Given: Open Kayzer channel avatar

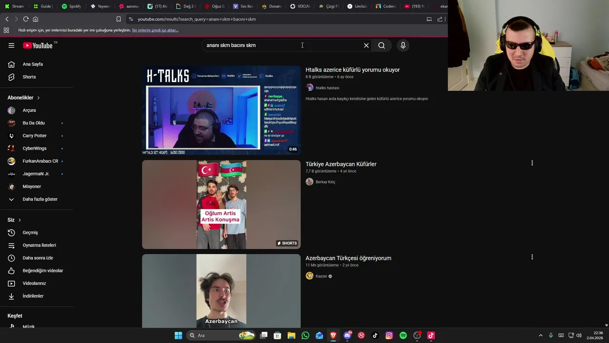Looking at the screenshot, I should (x=310, y=276).
